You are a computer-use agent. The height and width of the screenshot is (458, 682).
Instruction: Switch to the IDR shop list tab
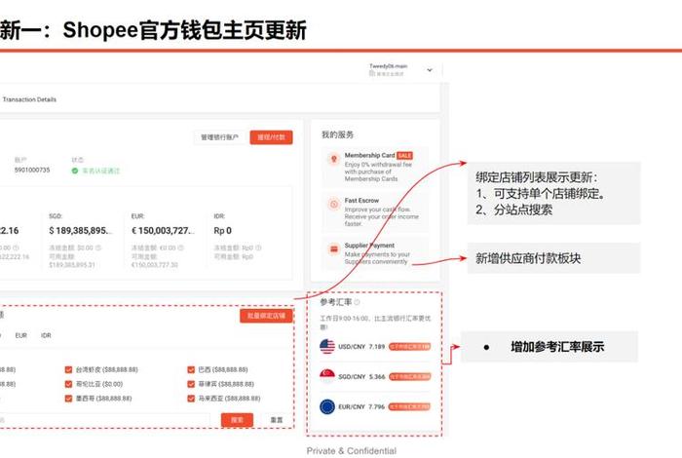[46, 335]
